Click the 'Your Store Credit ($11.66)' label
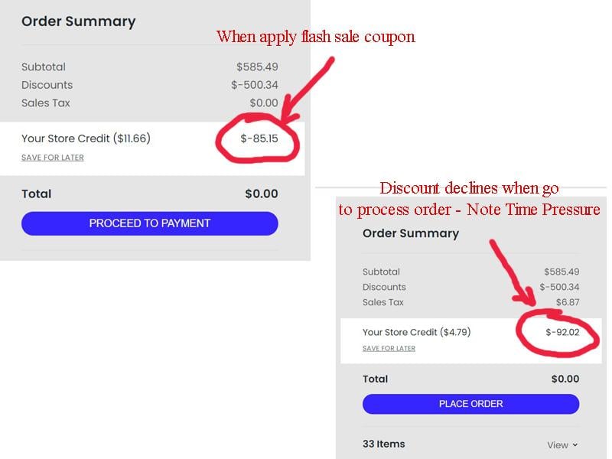 86,138
